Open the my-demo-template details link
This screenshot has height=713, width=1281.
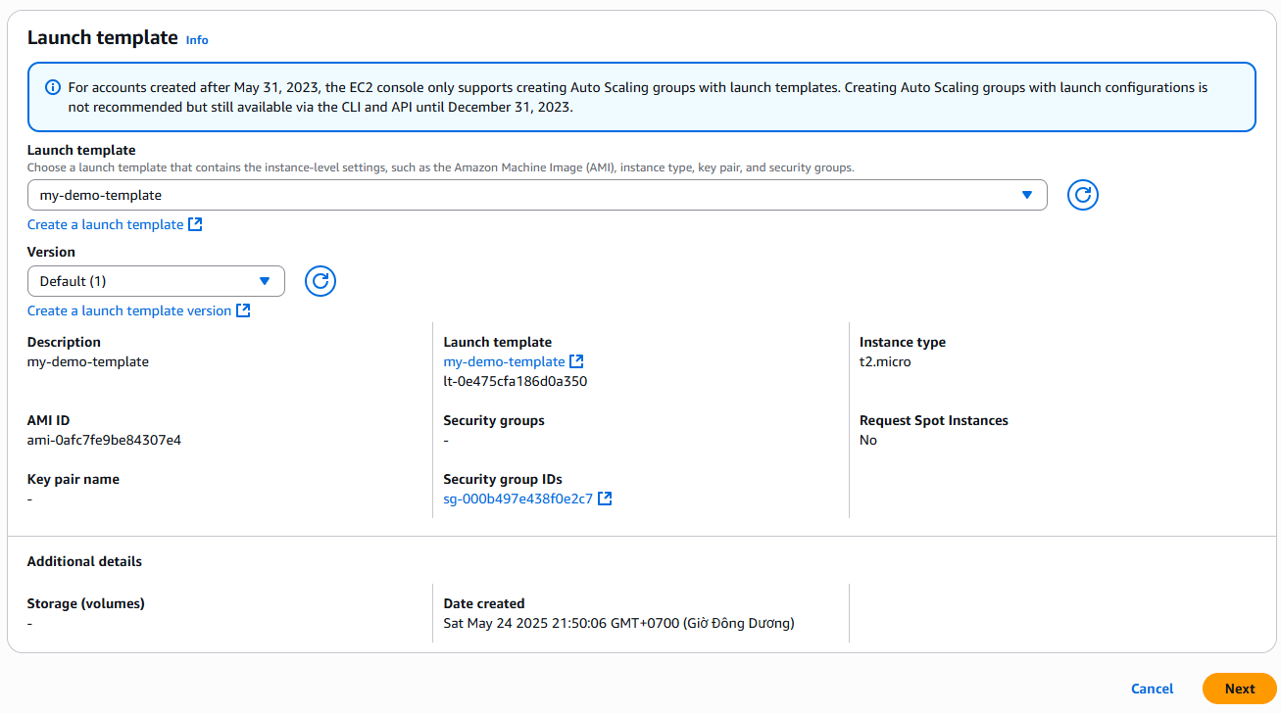pos(504,361)
